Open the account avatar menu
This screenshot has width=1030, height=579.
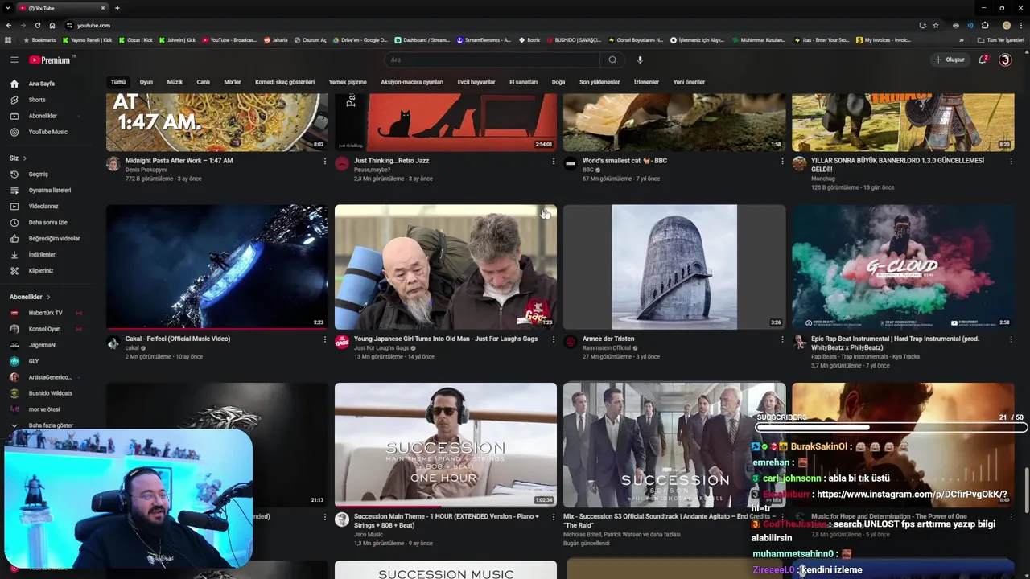point(1005,60)
